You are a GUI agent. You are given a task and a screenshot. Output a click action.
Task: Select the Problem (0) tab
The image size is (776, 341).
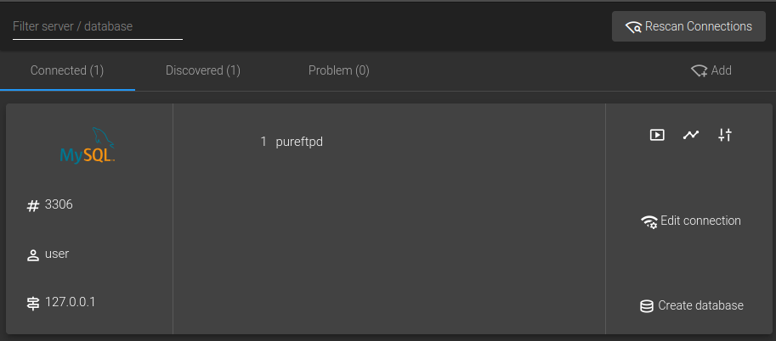[x=338, y=70]
